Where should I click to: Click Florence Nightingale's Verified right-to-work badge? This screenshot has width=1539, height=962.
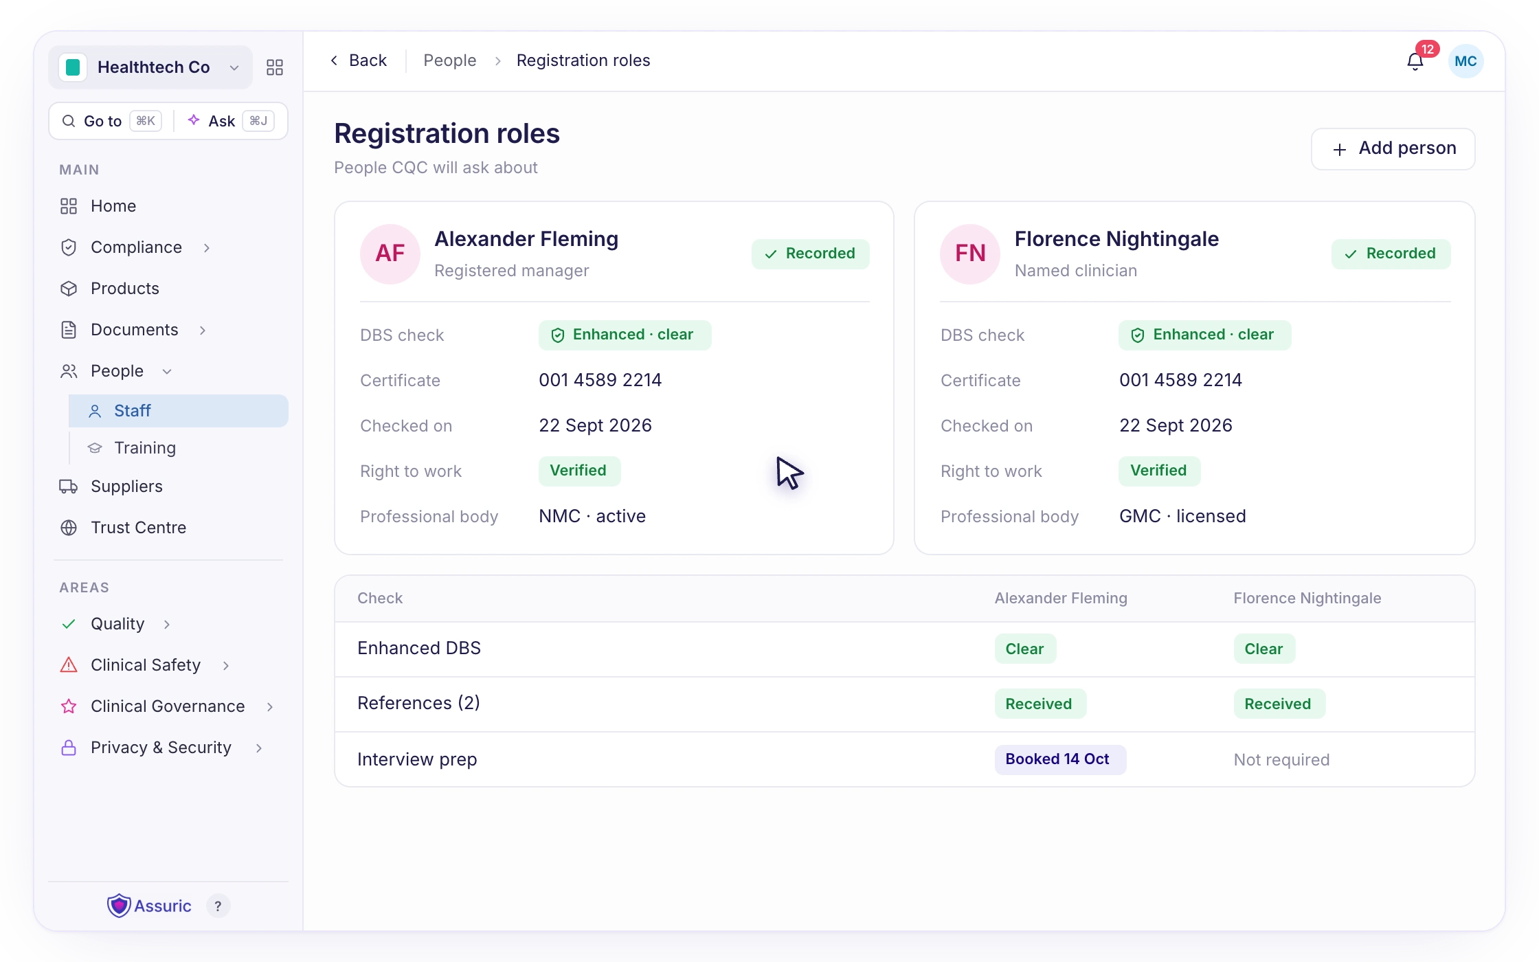pyautogui.click(x=1160, y=471)
